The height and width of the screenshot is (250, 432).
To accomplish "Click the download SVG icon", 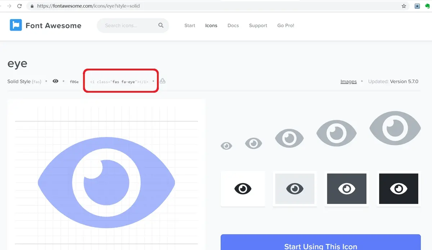I will [163, 81].
